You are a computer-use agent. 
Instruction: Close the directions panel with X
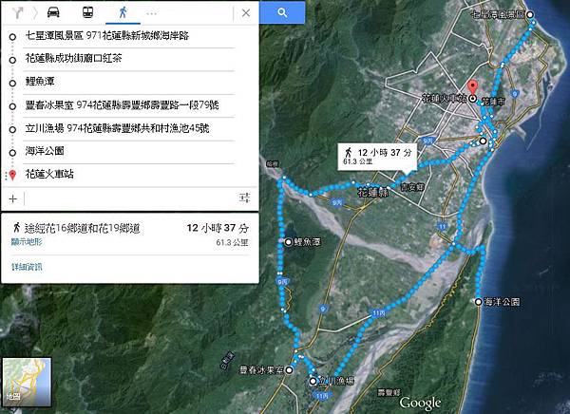pos(246,13)
